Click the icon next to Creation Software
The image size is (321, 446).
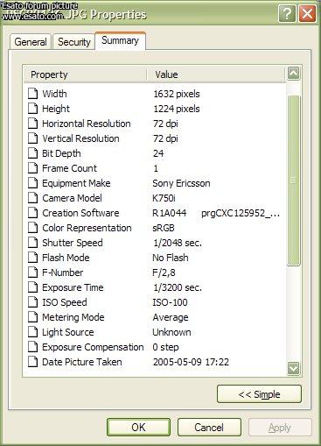pyautogui.click(x=32, y=213)
